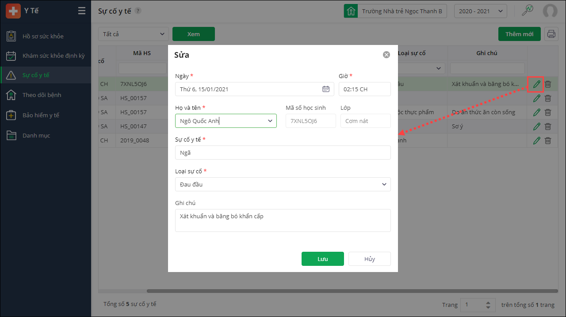The height and width of the screenshot is (317, 566).
Task: Click the search analytics icon in header
Action: (x=528, y=11)
